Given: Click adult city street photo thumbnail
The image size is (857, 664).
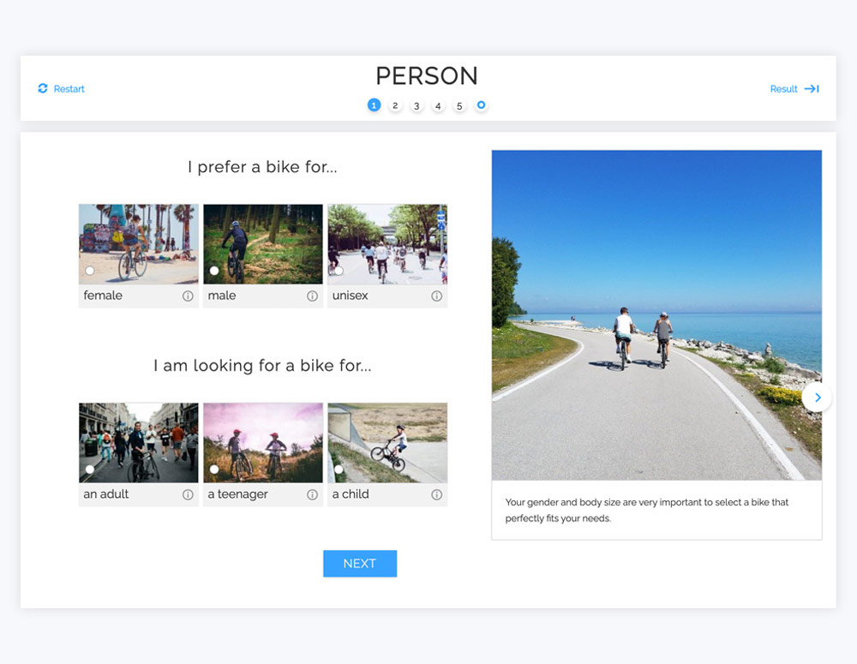Looking at the screenshot, I should click(139, 443).
